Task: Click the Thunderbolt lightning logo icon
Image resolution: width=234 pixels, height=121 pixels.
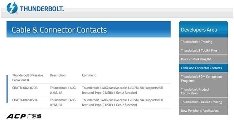Action: (12, 8)
